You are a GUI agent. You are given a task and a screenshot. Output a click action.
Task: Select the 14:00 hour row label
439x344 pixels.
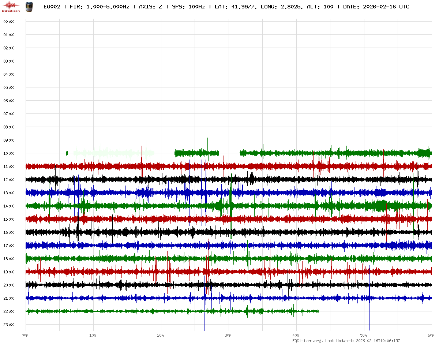pos(9,206)
